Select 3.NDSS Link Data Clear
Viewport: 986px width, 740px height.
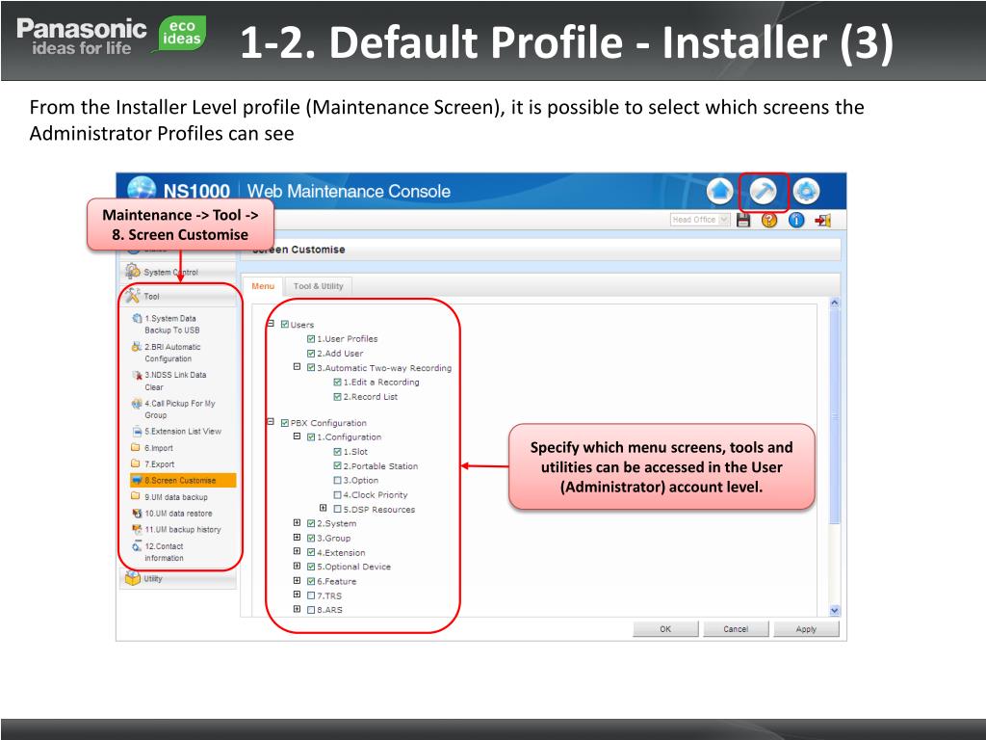(171, 381)
